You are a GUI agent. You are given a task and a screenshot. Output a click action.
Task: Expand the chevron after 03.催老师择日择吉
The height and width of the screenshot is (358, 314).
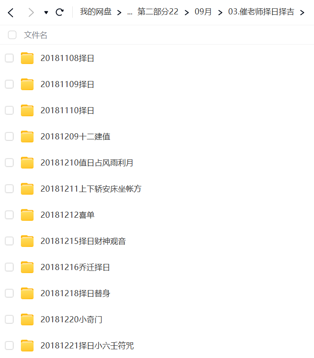point(302,13)
